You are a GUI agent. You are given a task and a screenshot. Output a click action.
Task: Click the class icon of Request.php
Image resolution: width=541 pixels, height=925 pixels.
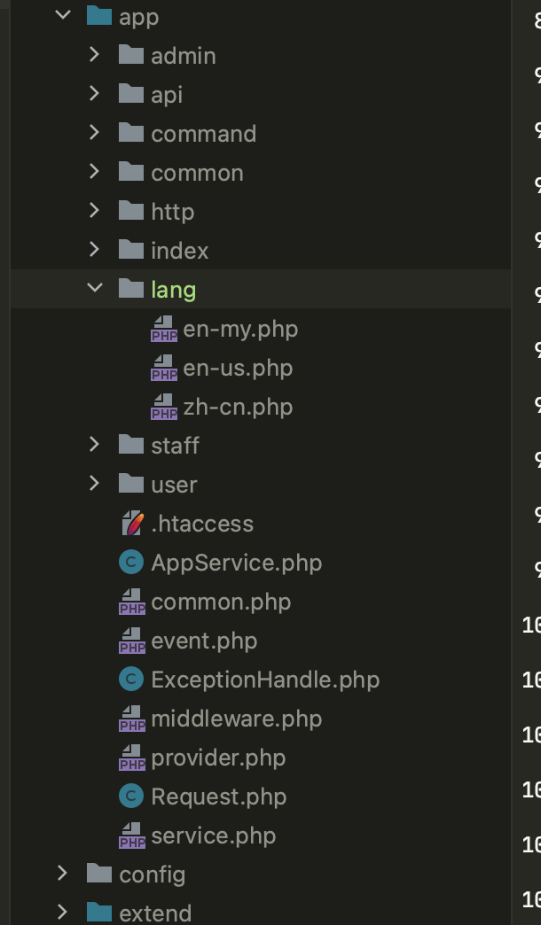point(131,796)
